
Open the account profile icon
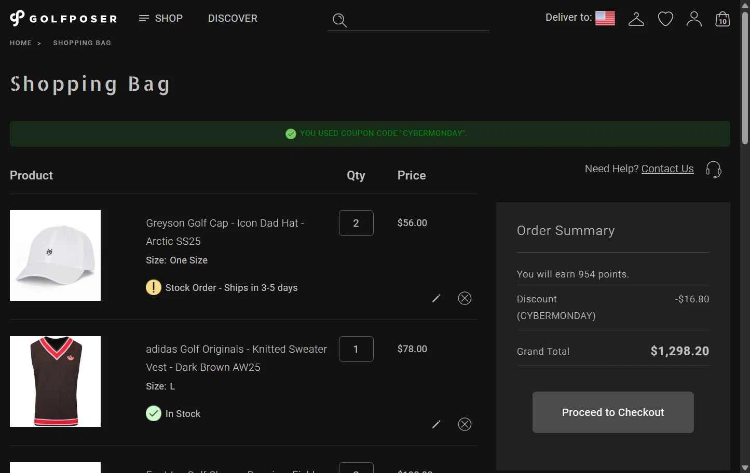[x=694, y=19]
